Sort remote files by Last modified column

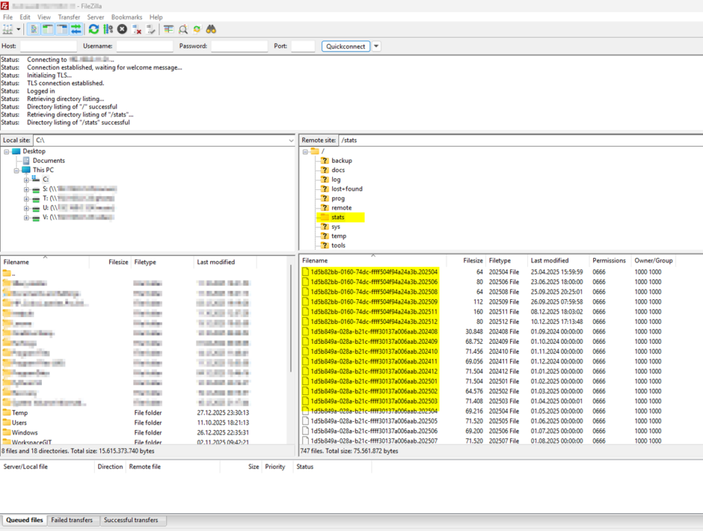click(549, 261)
